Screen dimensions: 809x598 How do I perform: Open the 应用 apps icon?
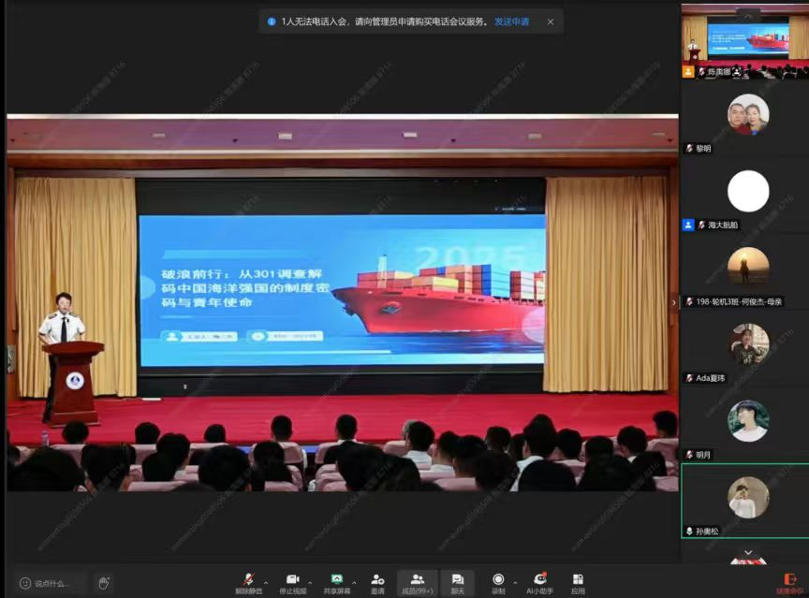tap(578, 580)
